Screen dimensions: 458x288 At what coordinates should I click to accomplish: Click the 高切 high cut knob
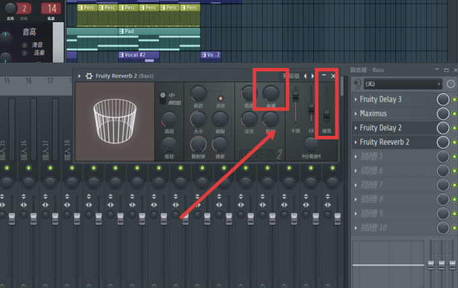click(169, 119)
